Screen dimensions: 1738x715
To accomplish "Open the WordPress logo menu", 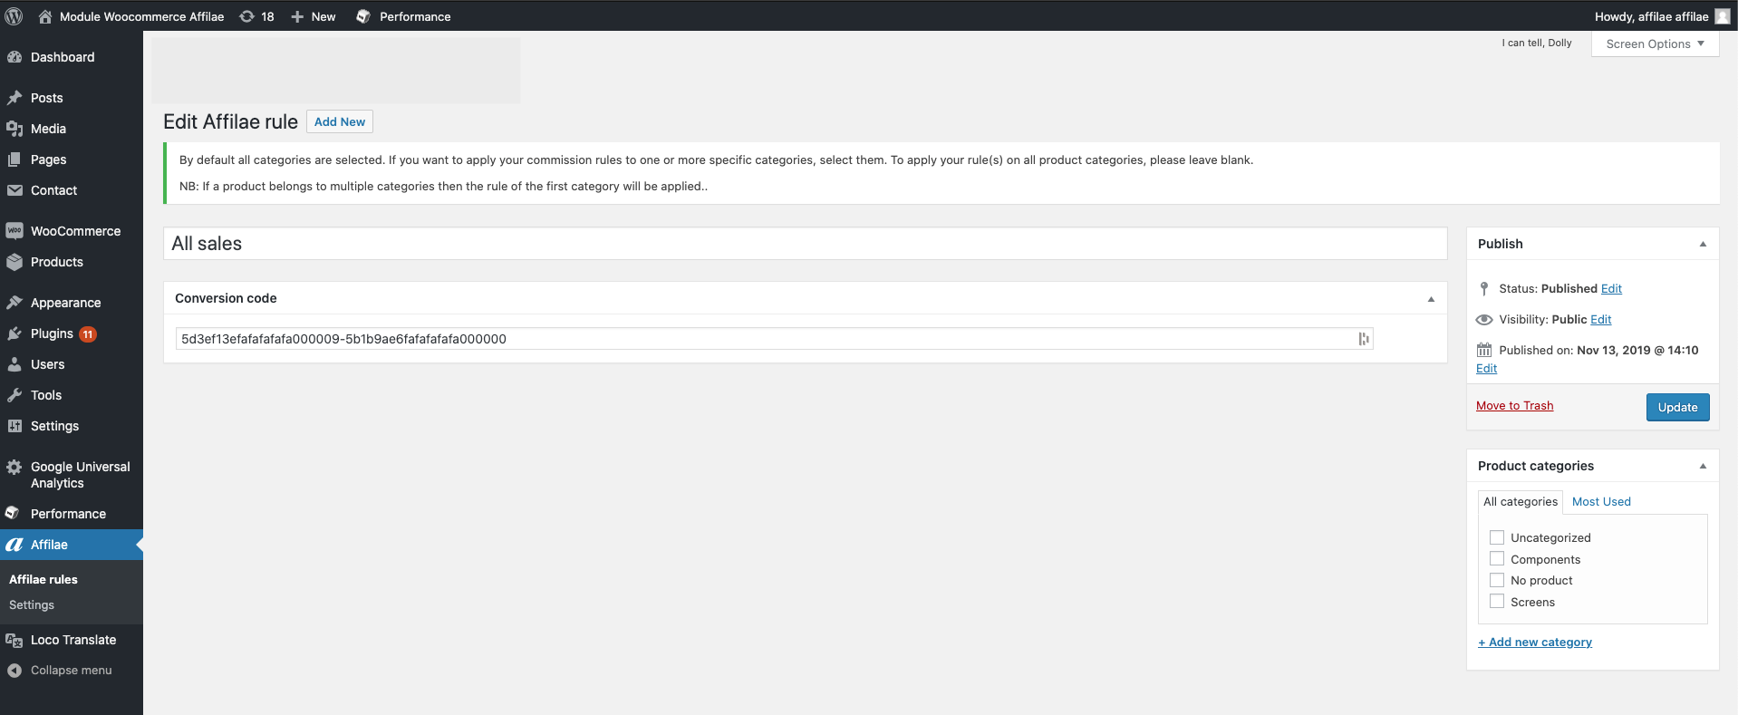I will (14, 16).
